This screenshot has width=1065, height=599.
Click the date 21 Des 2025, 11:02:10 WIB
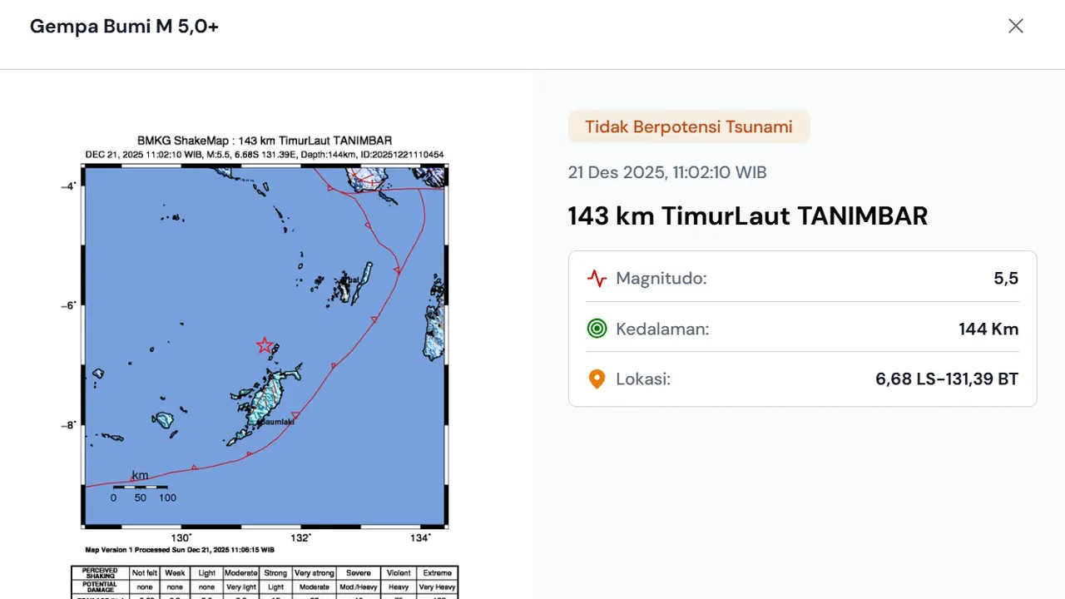click(667, 172)
